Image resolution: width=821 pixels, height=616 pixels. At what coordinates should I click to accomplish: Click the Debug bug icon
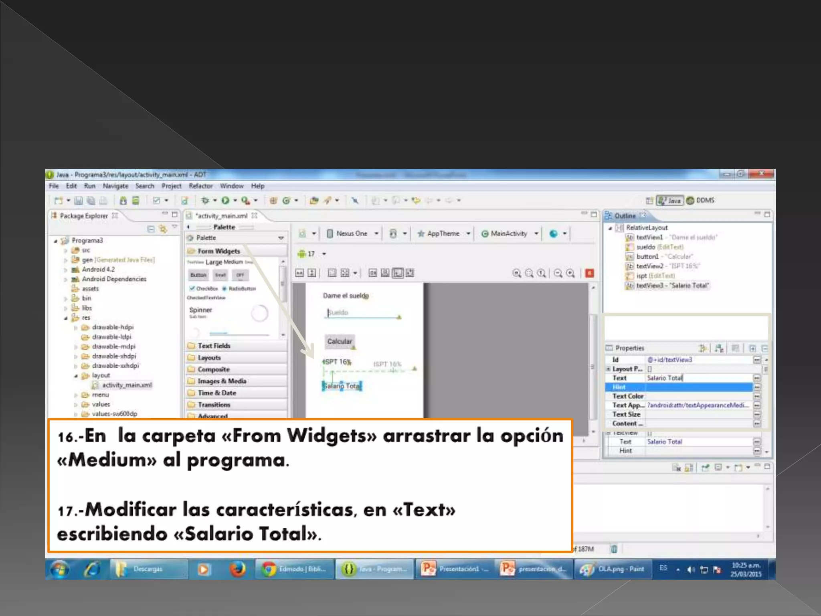click(205, 200)
